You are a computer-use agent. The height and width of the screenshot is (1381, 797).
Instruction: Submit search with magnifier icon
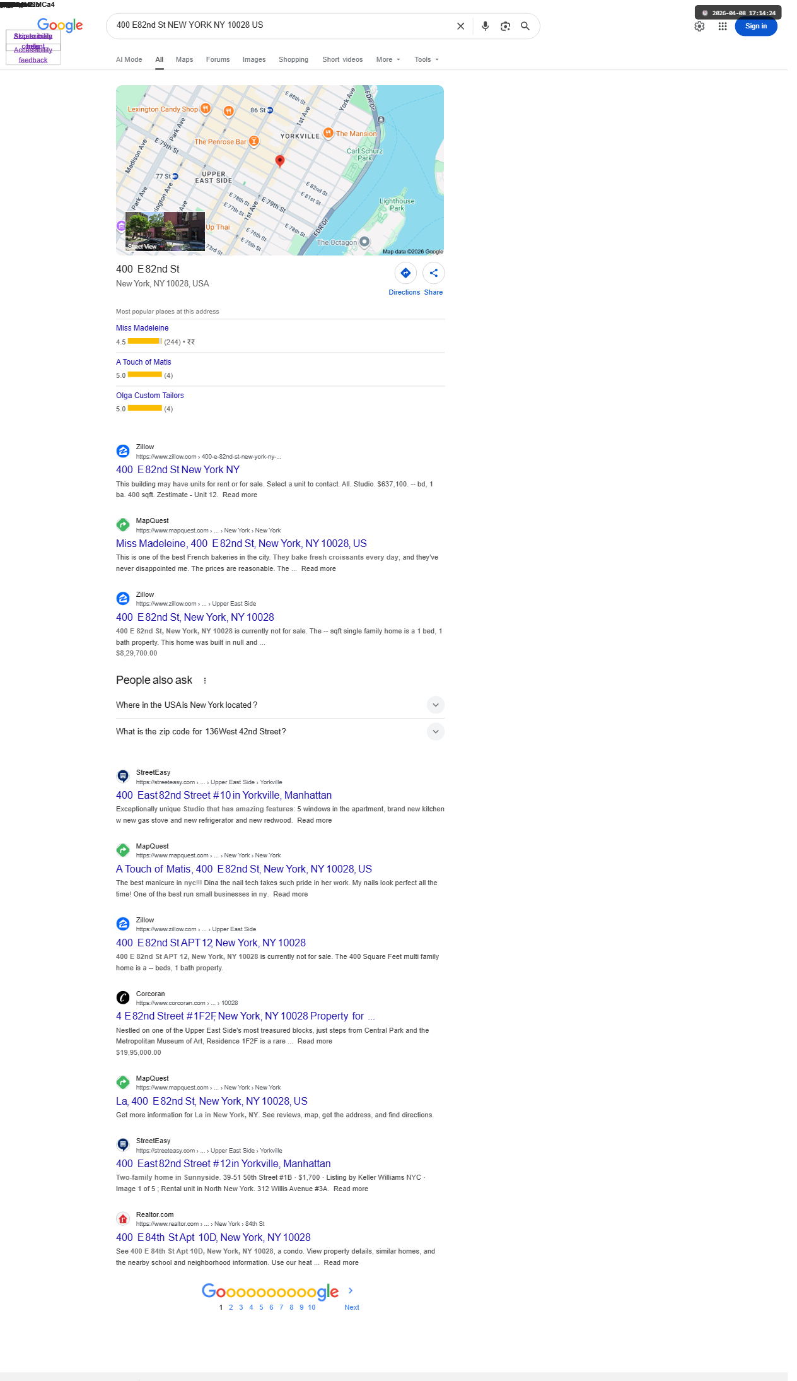525,26
